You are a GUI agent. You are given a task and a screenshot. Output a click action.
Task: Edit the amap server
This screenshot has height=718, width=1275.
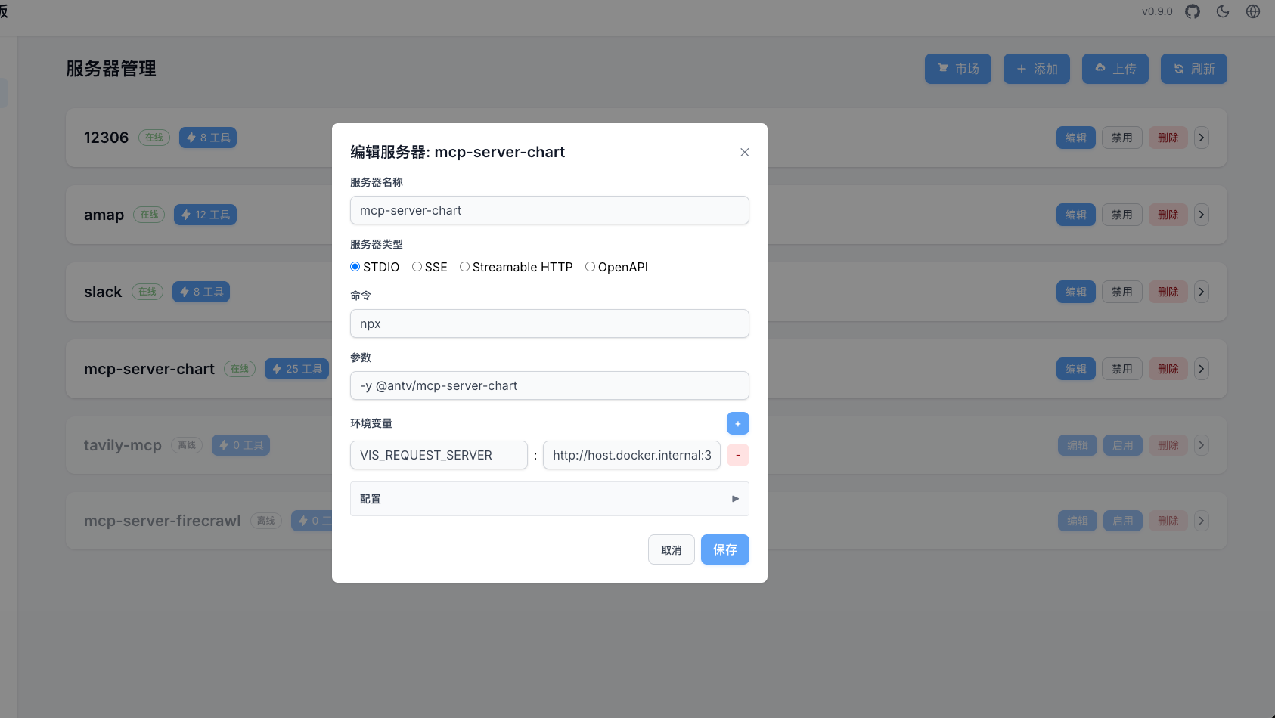(x=1076, y=215)
